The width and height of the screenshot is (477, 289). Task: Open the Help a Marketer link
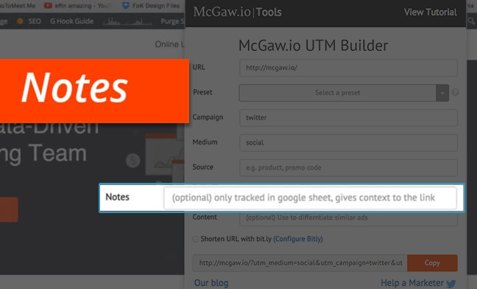coord(412,283)
